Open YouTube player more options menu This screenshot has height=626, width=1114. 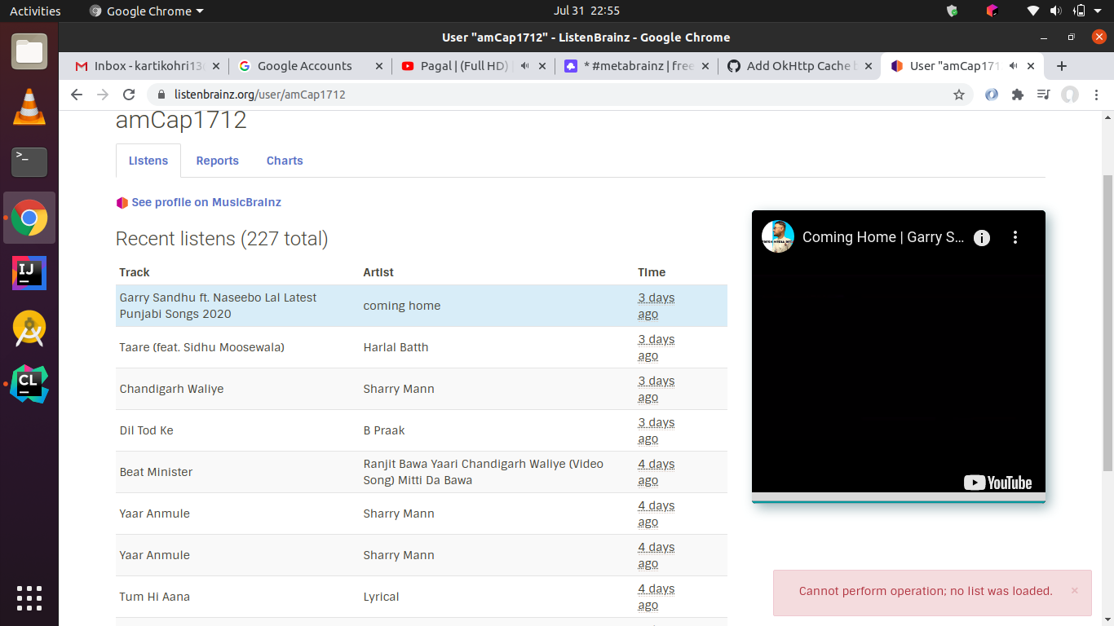pos(1015,237)
